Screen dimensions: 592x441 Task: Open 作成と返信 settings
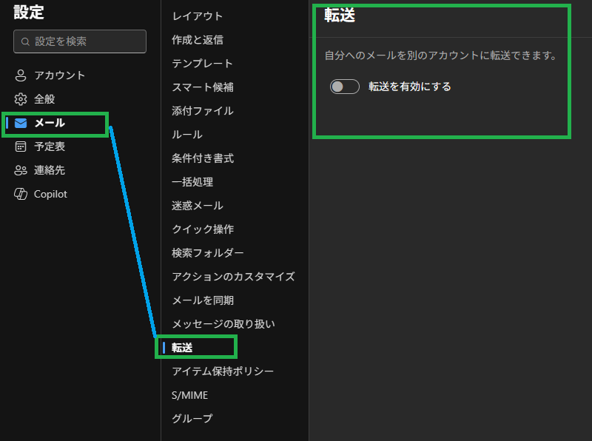[x=198, y=40]
